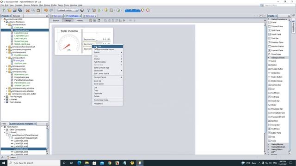Click the Preview Design icon
The height and width of the screenshot is (166, 296).
[x=99, y=20]
